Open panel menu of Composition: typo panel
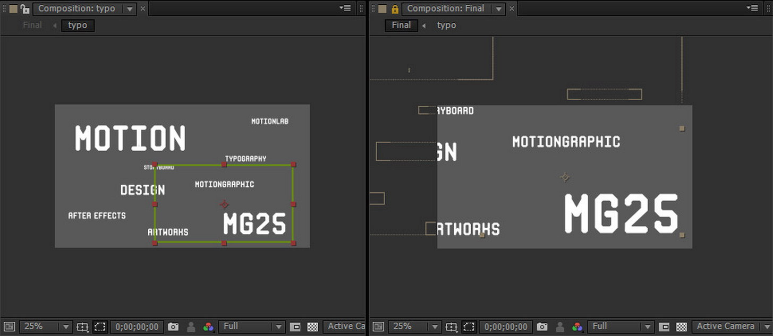The width and height of the screenshot is (773, 336). [346, 8]
